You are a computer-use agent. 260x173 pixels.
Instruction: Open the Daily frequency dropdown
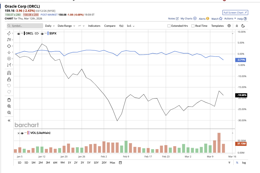pos(50,26)
